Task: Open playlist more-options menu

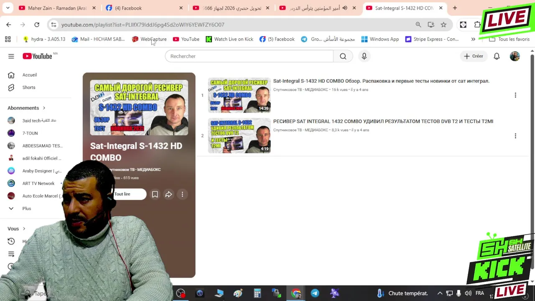Action: (x=182, y=194)
